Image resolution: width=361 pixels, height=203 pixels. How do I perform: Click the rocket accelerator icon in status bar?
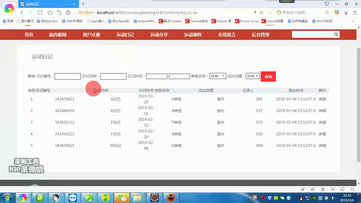point(303,189)
